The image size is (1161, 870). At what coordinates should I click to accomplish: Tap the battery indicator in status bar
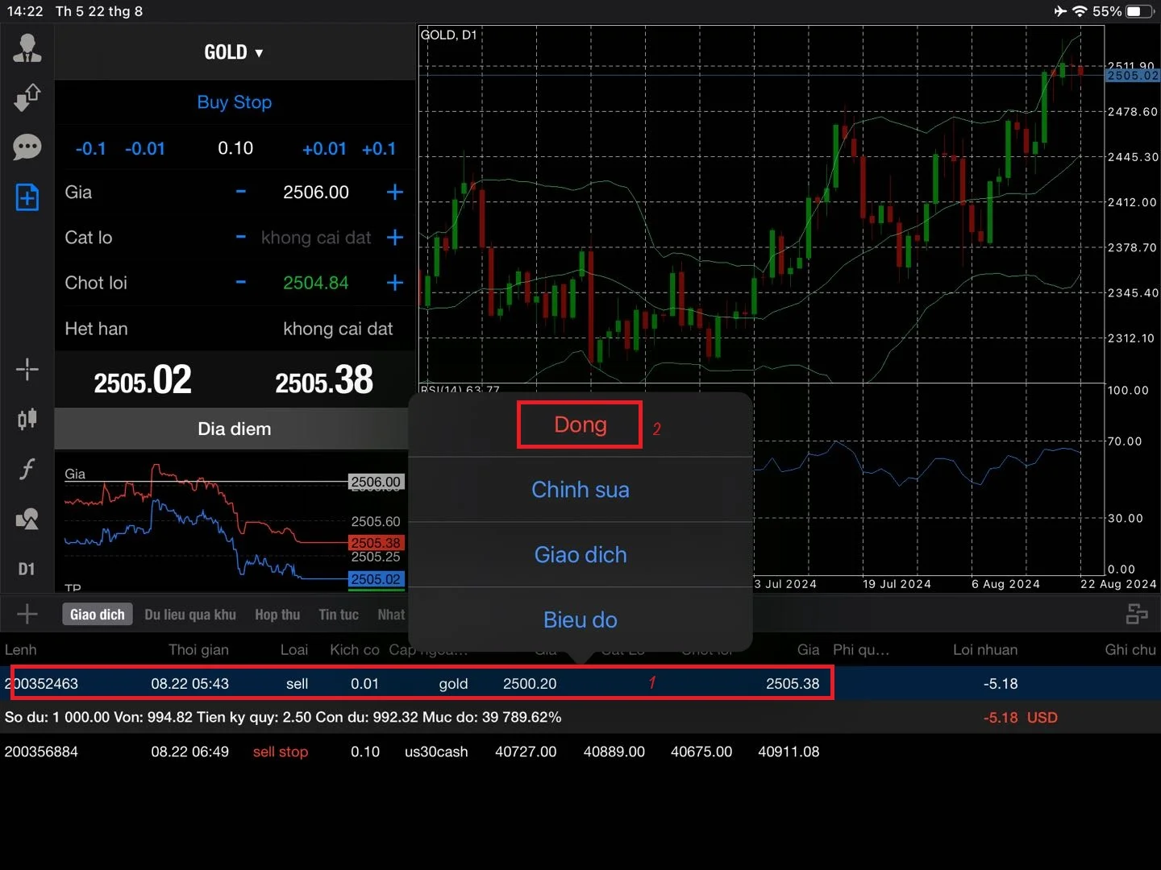pyautogui.click(x=1140, y=11)
